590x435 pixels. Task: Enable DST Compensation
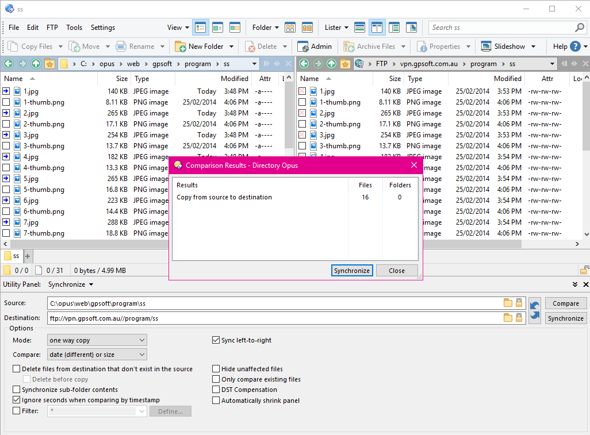pyautogui.click(x=216, y=390)
